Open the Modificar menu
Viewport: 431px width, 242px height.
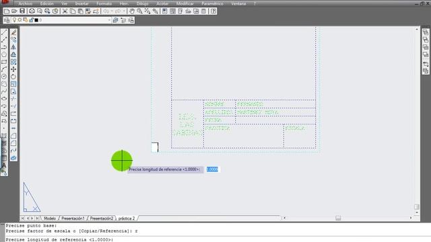[x=185, y=3]
